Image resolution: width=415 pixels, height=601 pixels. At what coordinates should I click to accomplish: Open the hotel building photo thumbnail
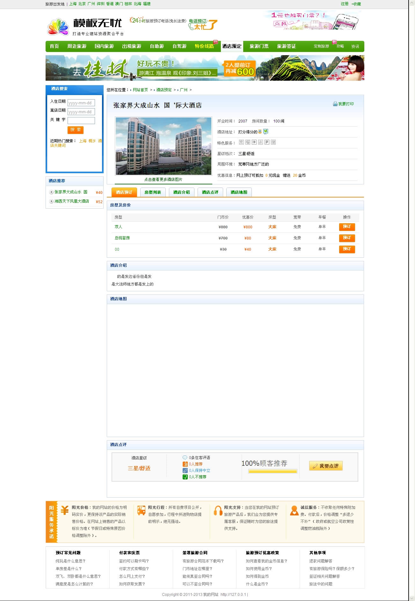[163, 146]
